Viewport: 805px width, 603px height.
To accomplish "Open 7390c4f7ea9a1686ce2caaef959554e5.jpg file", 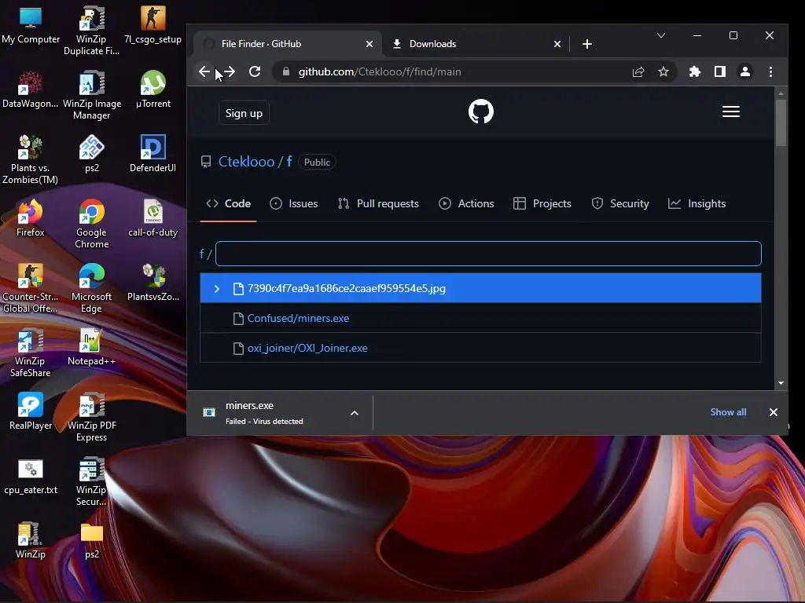I will coord(347,289).
